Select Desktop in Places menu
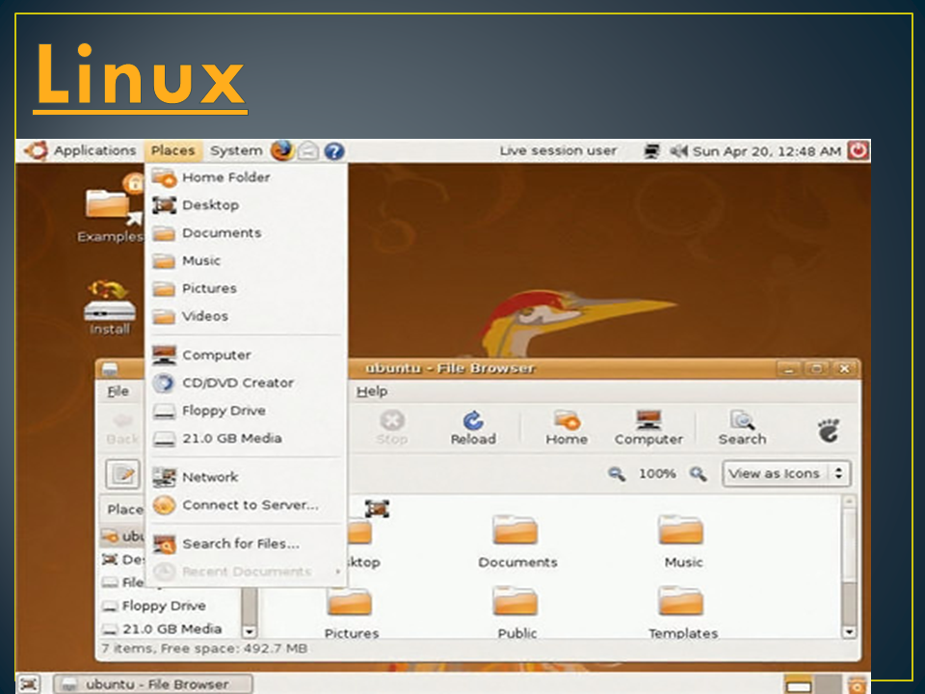The height and width of the screenshot is (694, 925). click(246, 204)
